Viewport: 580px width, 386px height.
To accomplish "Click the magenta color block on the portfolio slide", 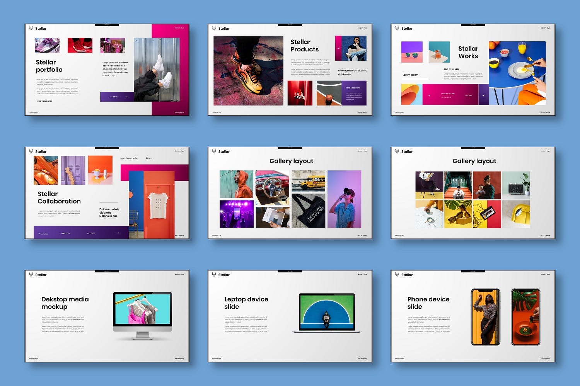I will tap(170, 31).
